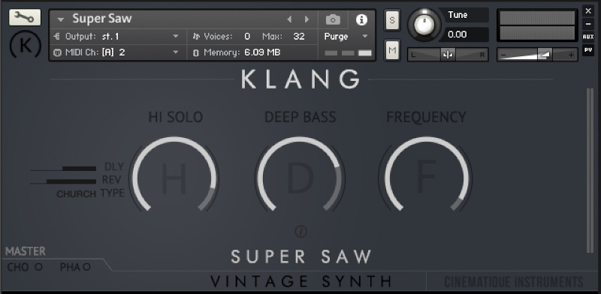Click the purge status indicator bars

(348, 53)
